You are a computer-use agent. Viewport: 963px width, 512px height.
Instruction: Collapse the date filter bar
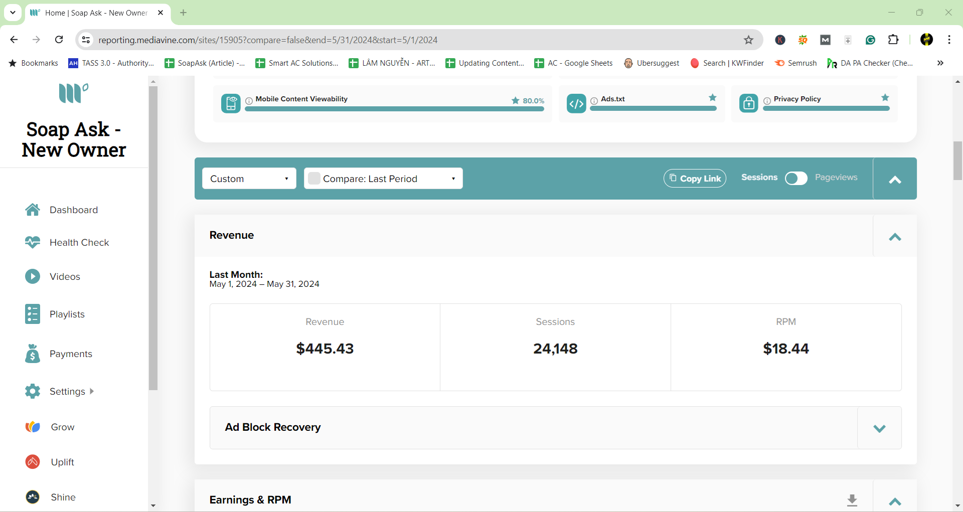895,179
